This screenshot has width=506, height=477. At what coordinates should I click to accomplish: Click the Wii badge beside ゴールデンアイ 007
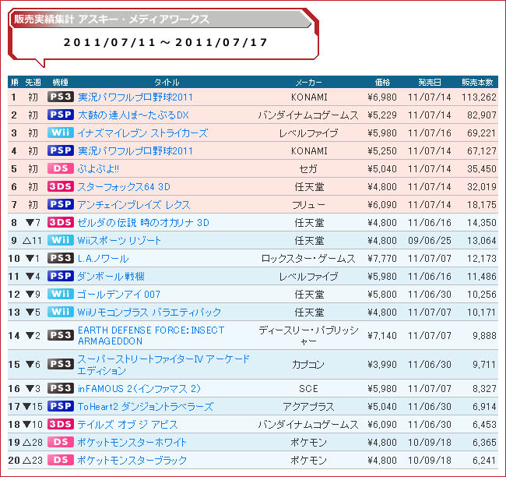click(x=61, y=294)
